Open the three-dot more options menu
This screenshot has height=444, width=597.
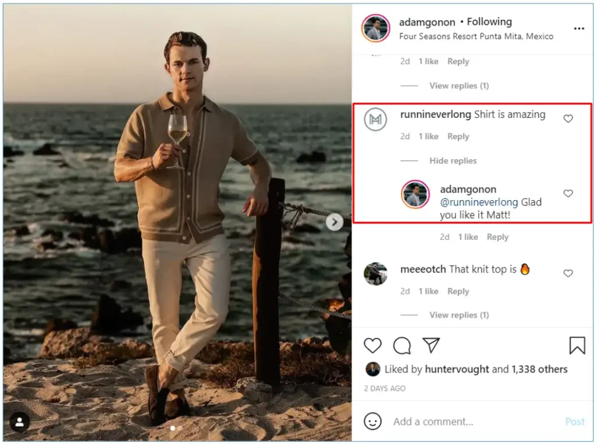tap(579, 29)
